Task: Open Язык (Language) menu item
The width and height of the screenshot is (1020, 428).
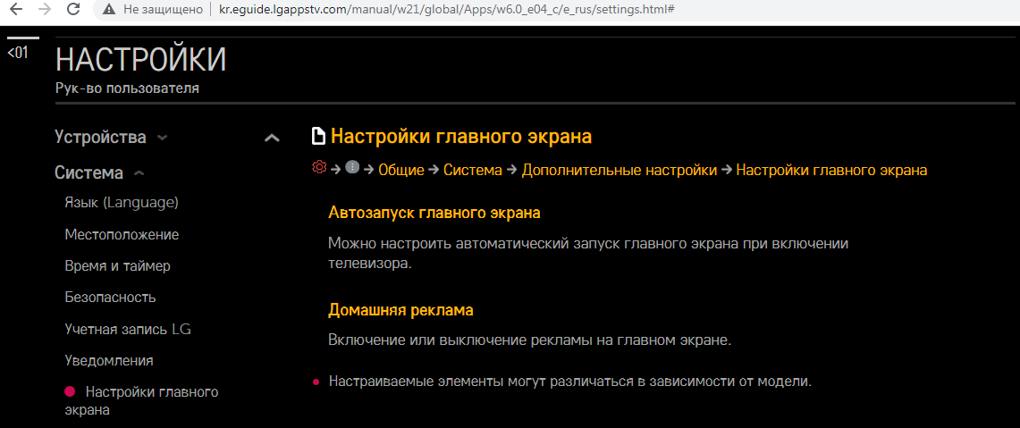Action: (122, 202)
